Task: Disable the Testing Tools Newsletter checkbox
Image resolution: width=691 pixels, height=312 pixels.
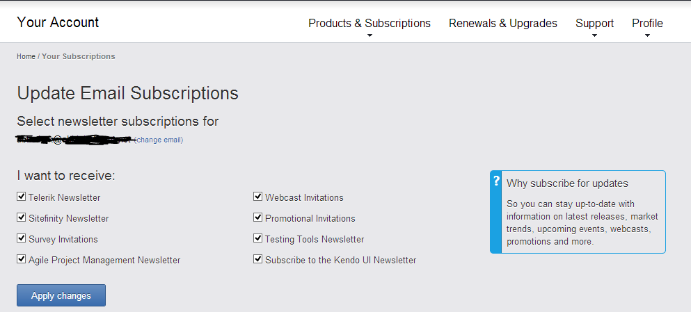Action: [x=258, y=238]
